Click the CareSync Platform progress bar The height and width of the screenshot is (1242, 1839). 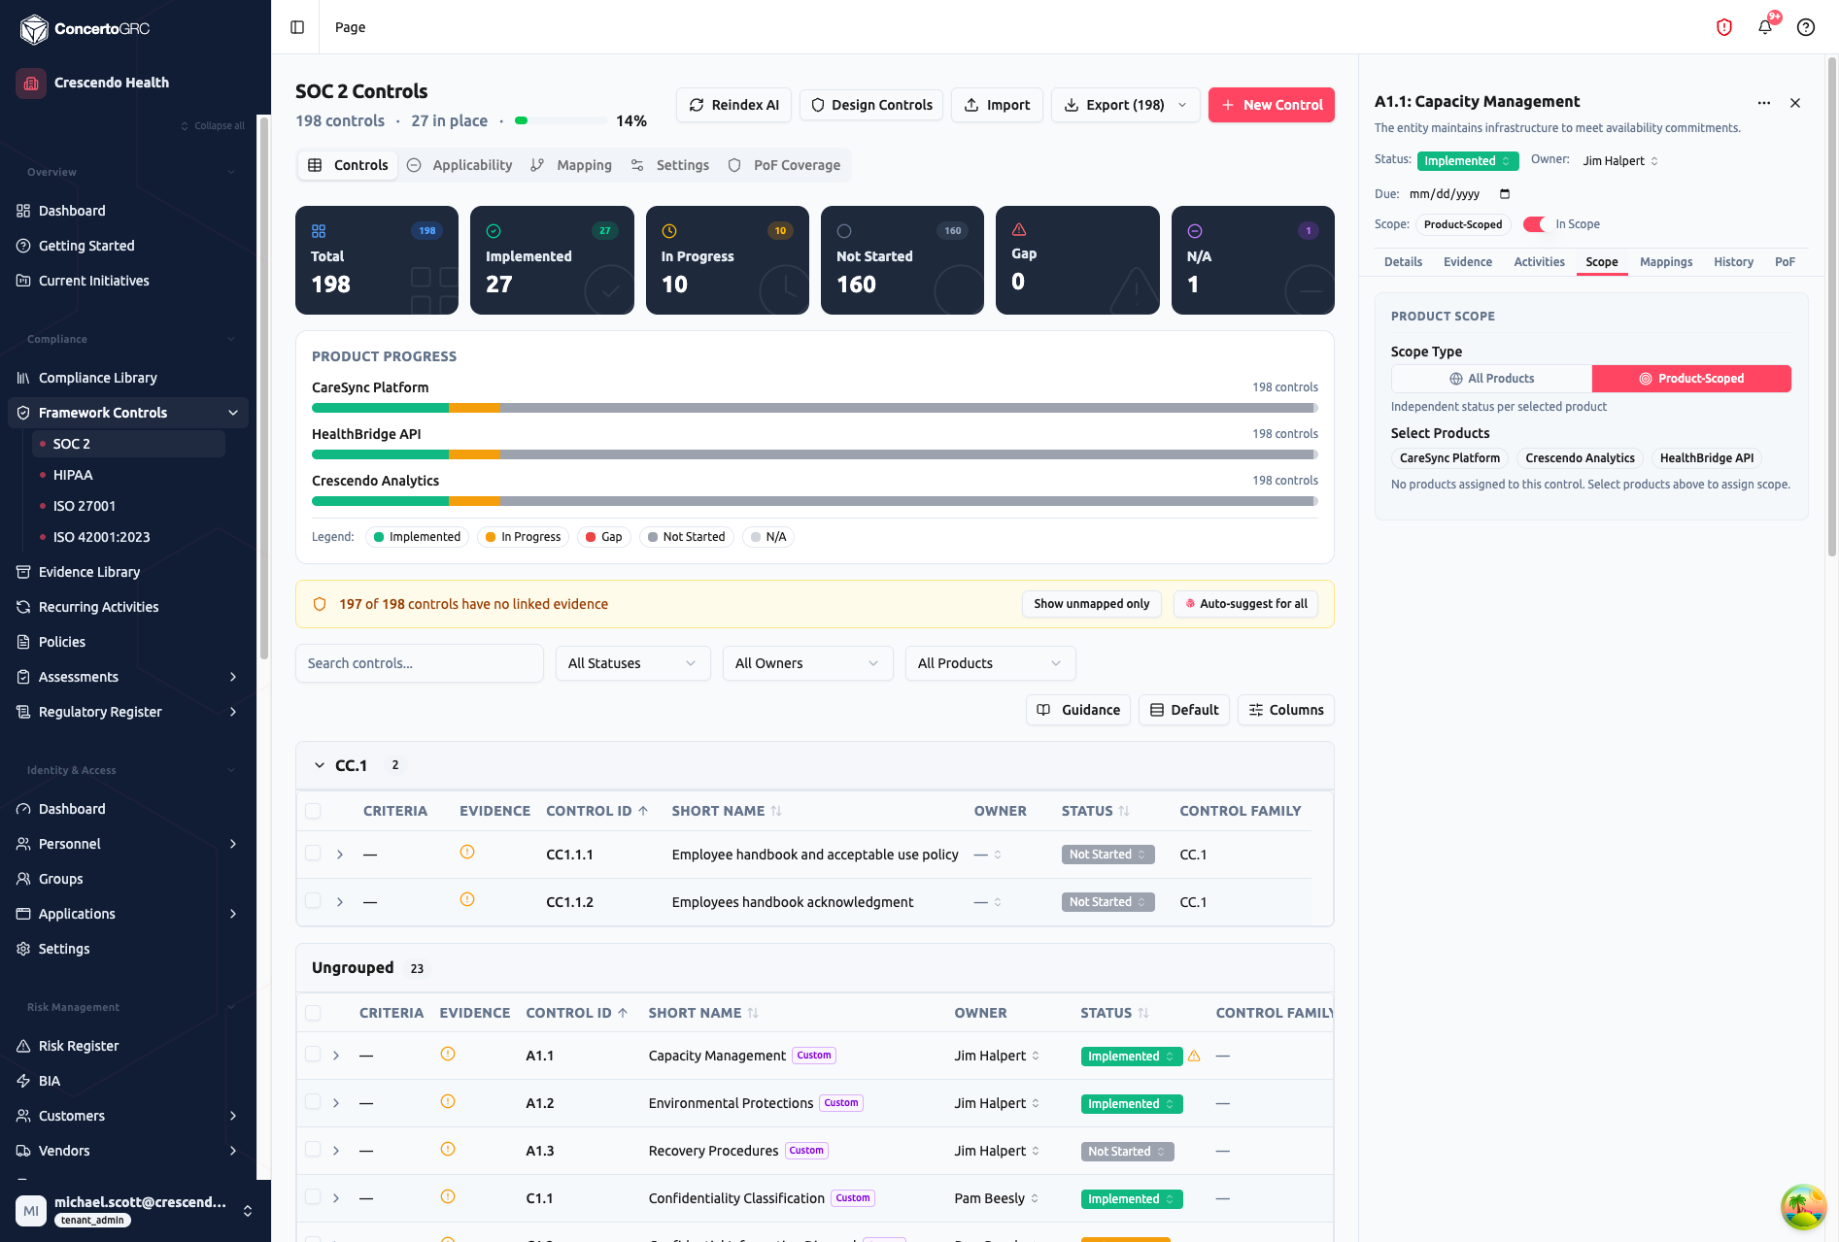click(814, 408)
